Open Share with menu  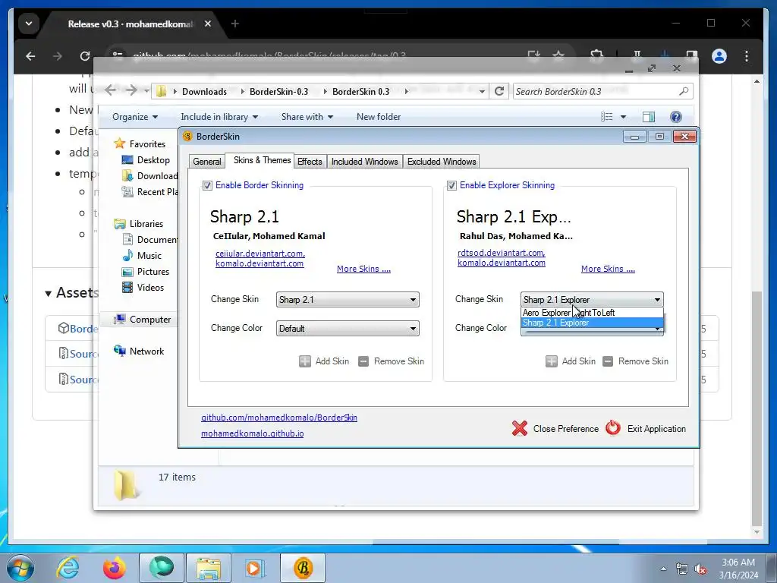tap(307, 117)
